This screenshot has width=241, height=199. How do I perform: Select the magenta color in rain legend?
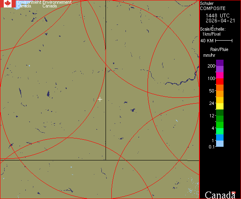[x=220, y=75]
